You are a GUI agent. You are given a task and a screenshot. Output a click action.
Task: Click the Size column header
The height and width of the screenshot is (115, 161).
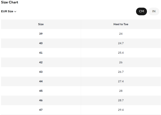pos(41,24)
